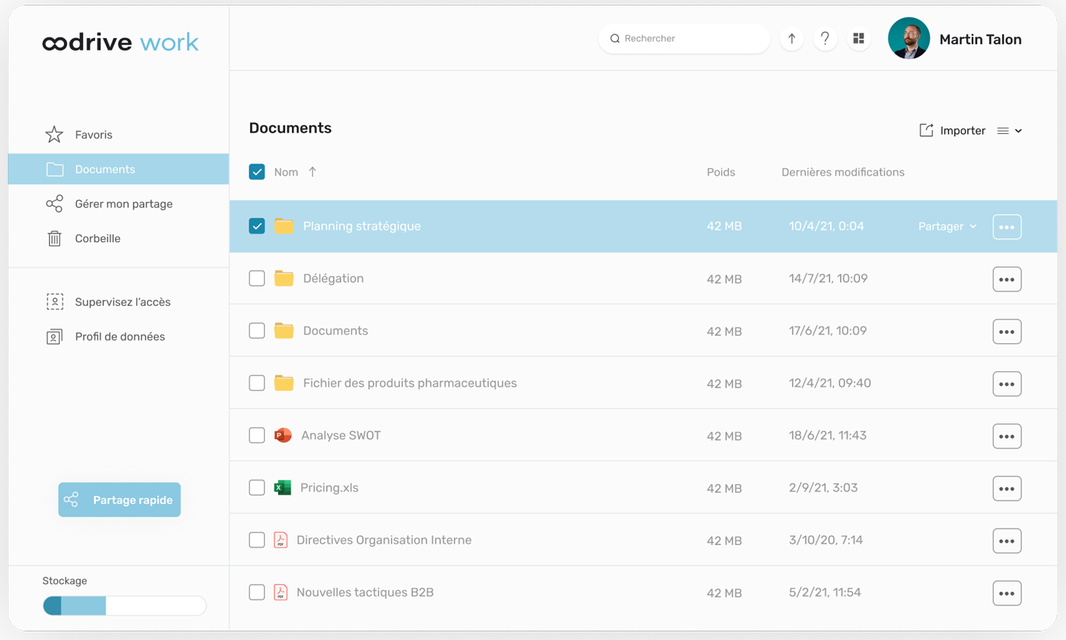Open the list view options dropdown
The width and height of the screenshot is (1066, 640).
pyautogui.click(x=1009, y=131)
